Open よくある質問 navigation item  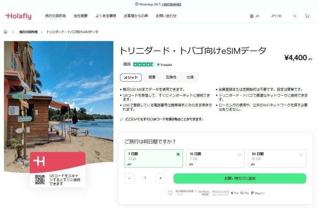click(x=106, y=16)
